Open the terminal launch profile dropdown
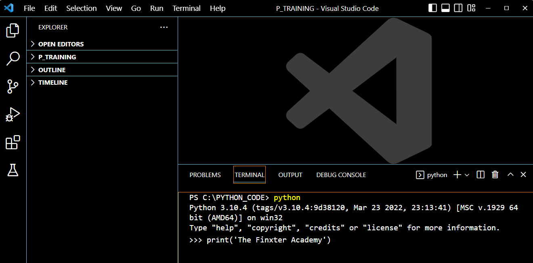This screenshot has height=263, width=533. coord(467,175)
